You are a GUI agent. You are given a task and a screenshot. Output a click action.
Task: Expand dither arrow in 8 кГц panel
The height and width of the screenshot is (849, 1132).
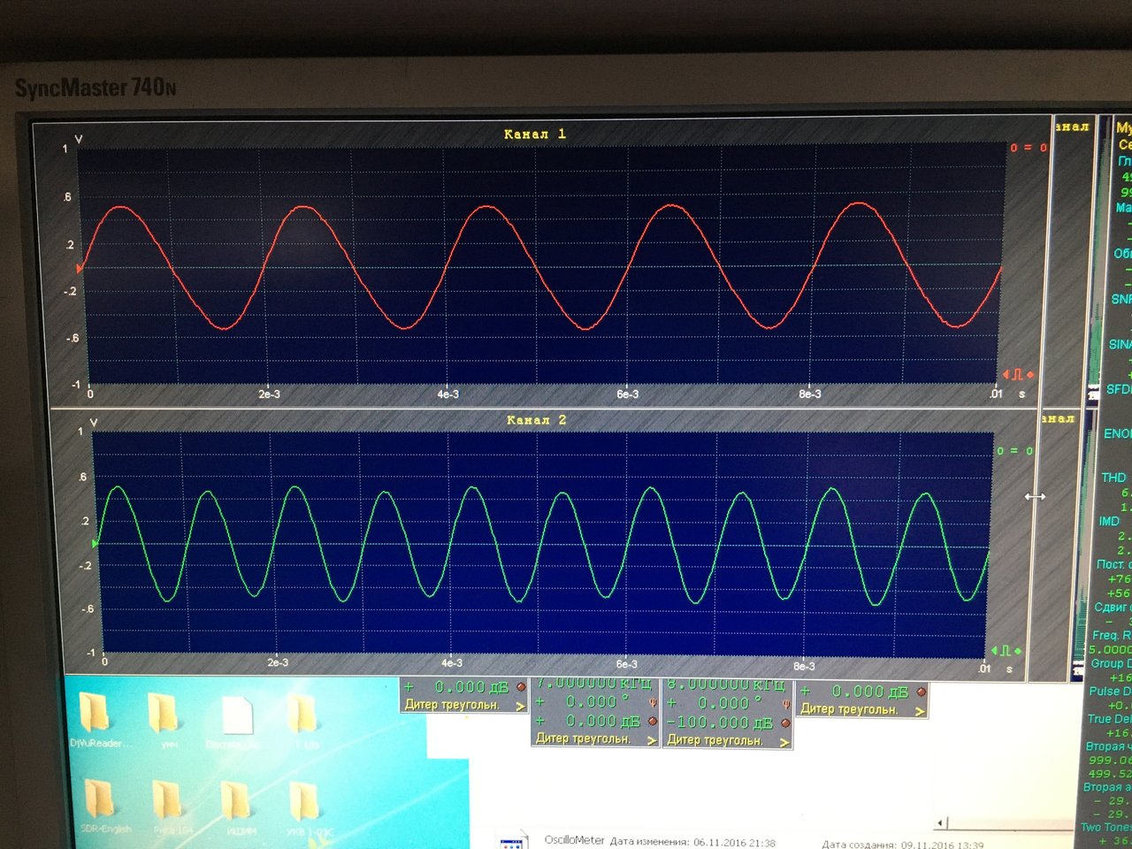coord(784,742)
